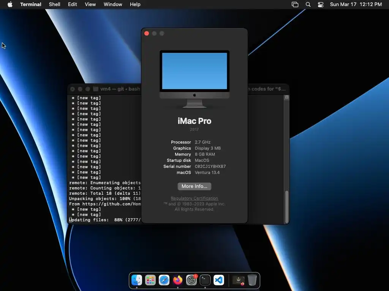Viewport: 389px width, 291px height.
Task: Open the downloads stack in the Dock
Action: tap(239, 280)
